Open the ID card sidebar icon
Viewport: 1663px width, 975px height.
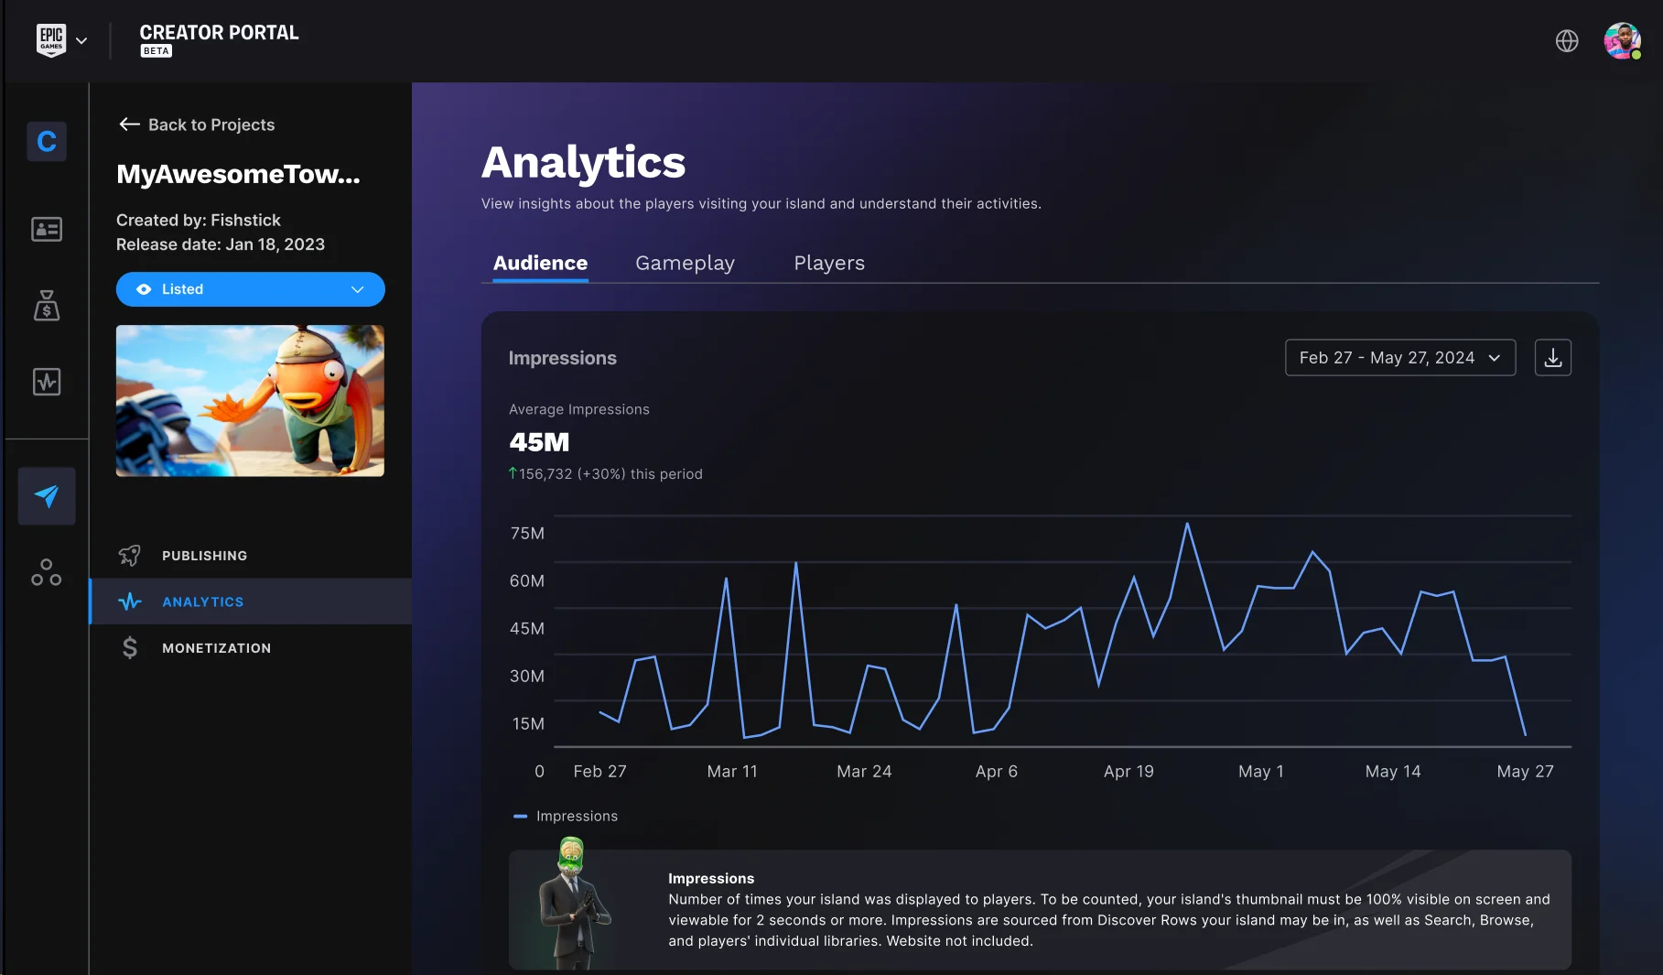[x=47, y=229]
